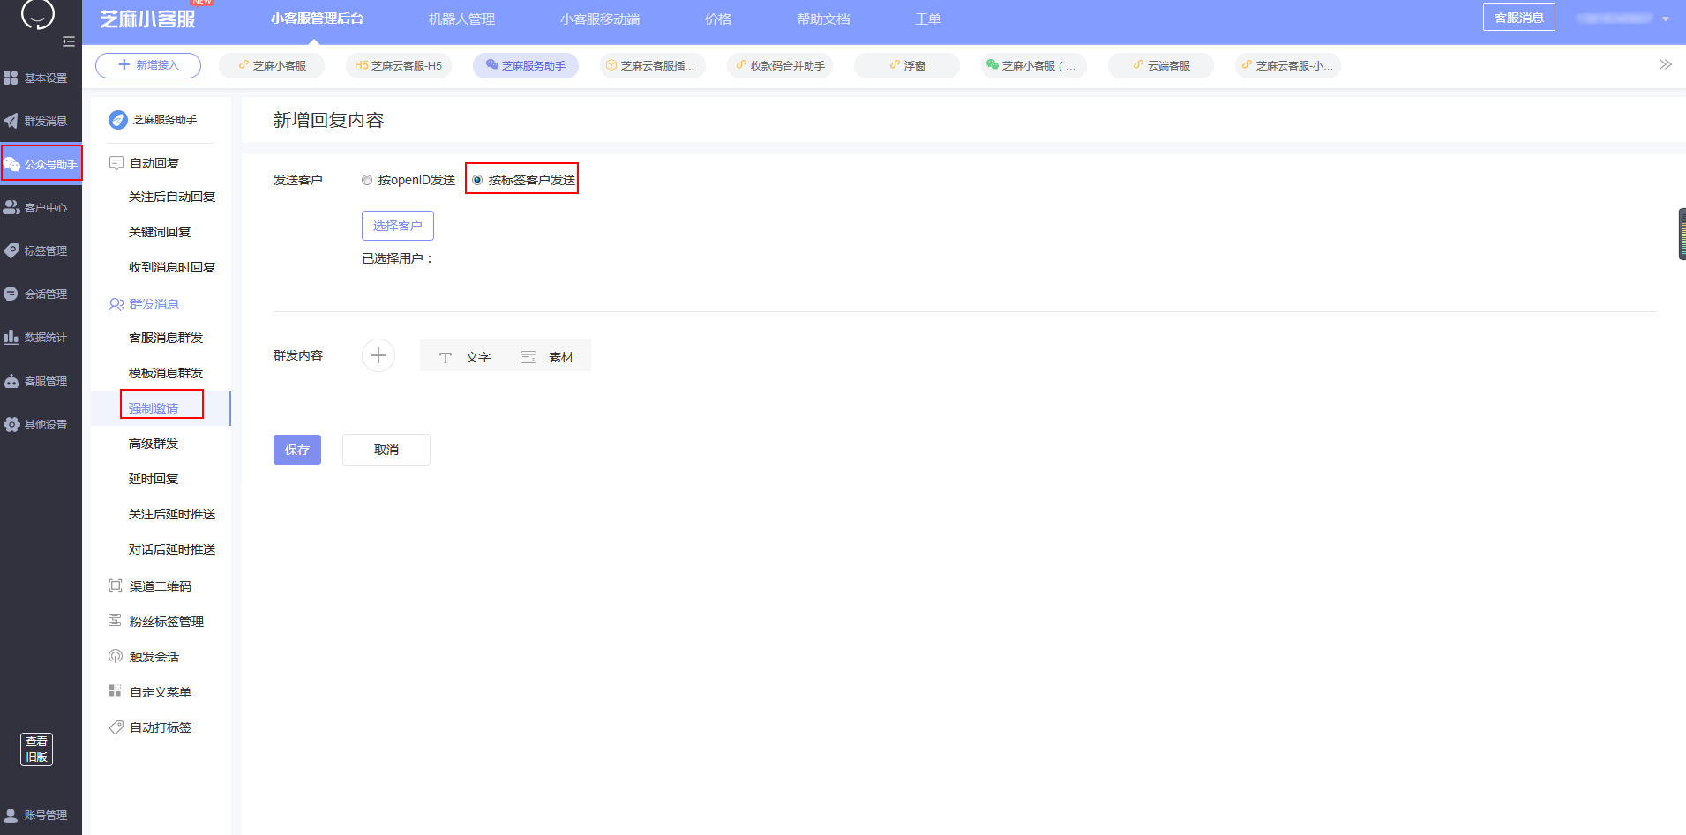Select 云端客服 channel chip
The height and width of the screenshot is (835, 1686).
click(x=1161, y=65)
